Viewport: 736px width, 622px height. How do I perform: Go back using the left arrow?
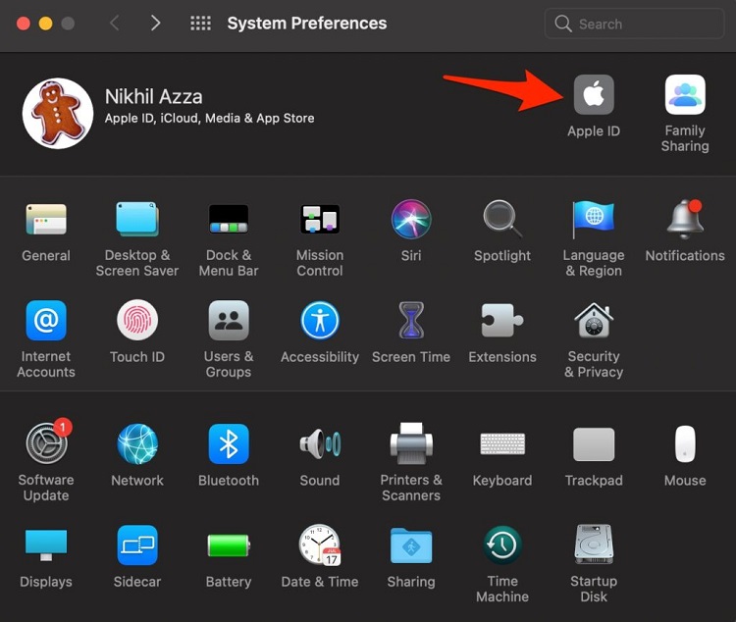point(115,24)
